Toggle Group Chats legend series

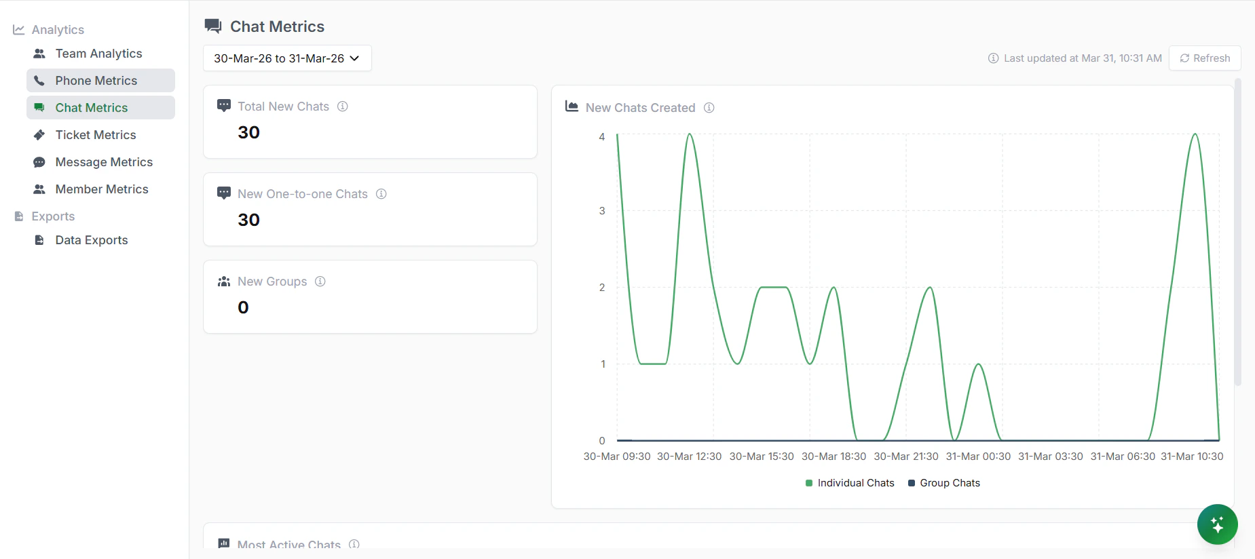pyautogui.click(x=944, y=483)
